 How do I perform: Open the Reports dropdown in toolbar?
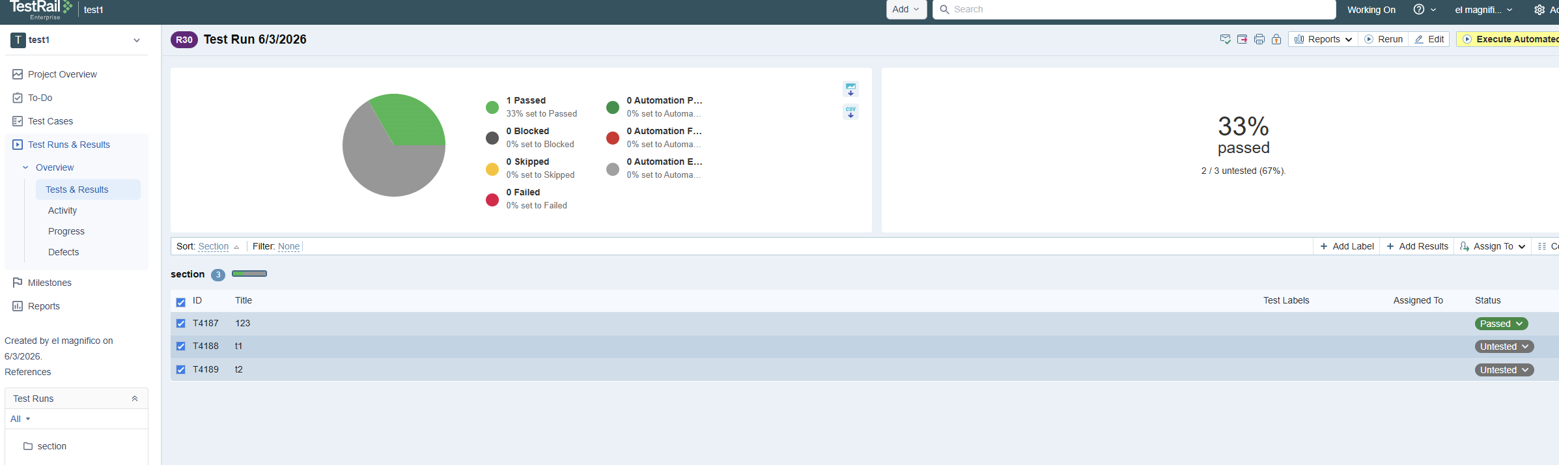point(1323,39)
